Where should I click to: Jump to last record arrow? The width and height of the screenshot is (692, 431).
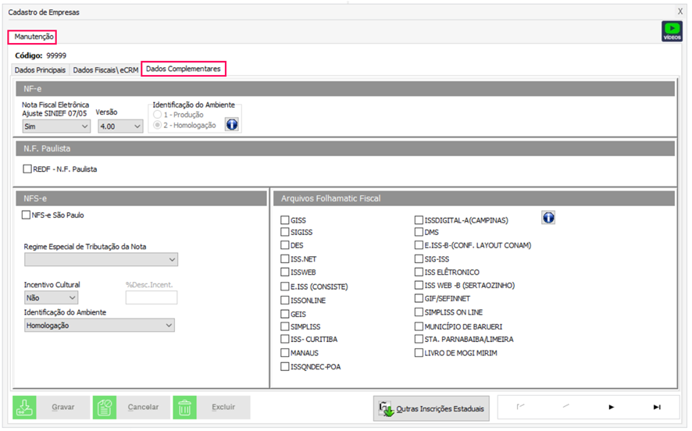[x=657, y=407]
